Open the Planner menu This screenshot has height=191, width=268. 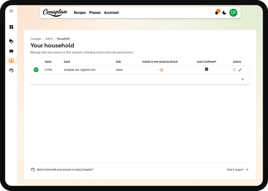point(95,12)
